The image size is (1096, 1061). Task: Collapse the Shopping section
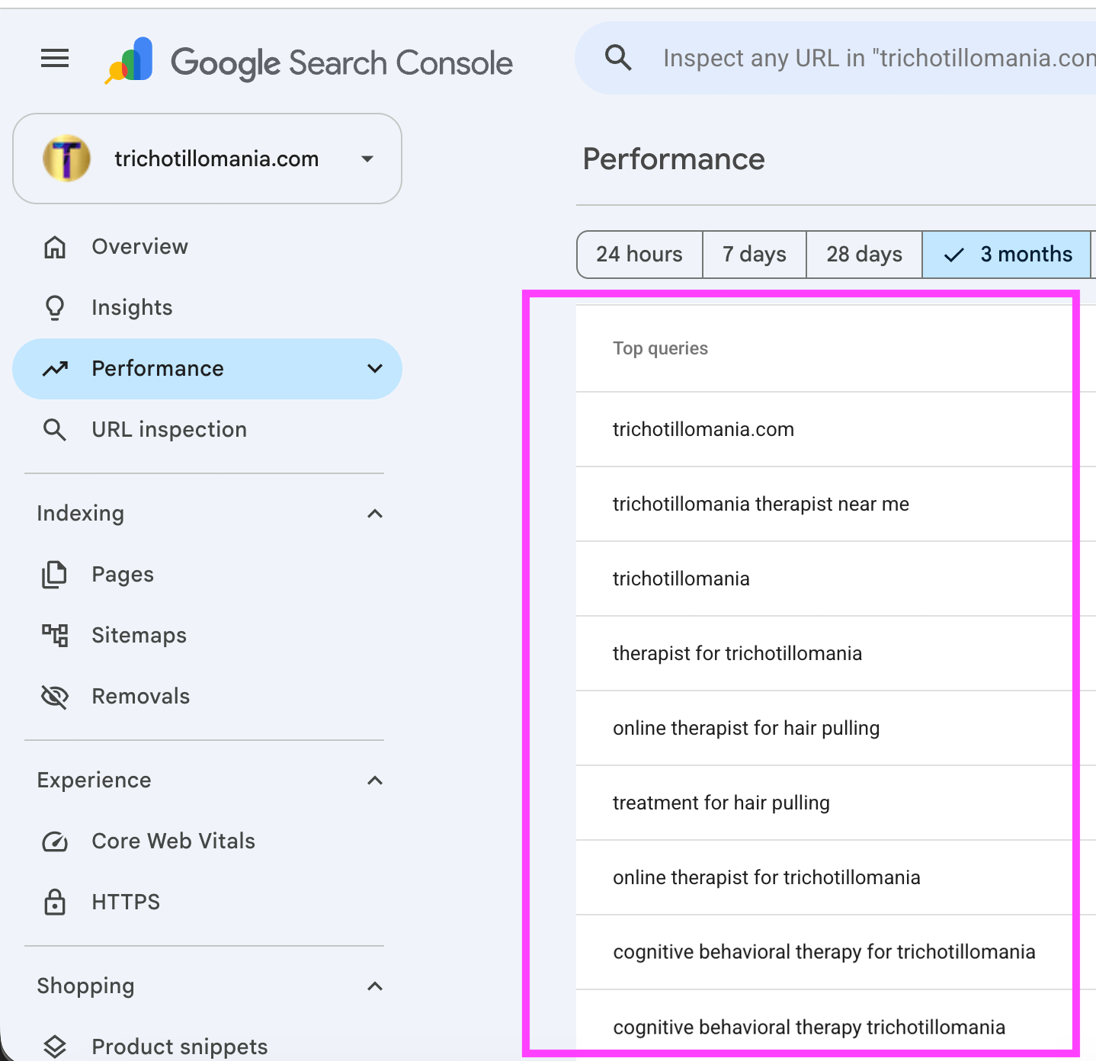(x=375, y=986)
